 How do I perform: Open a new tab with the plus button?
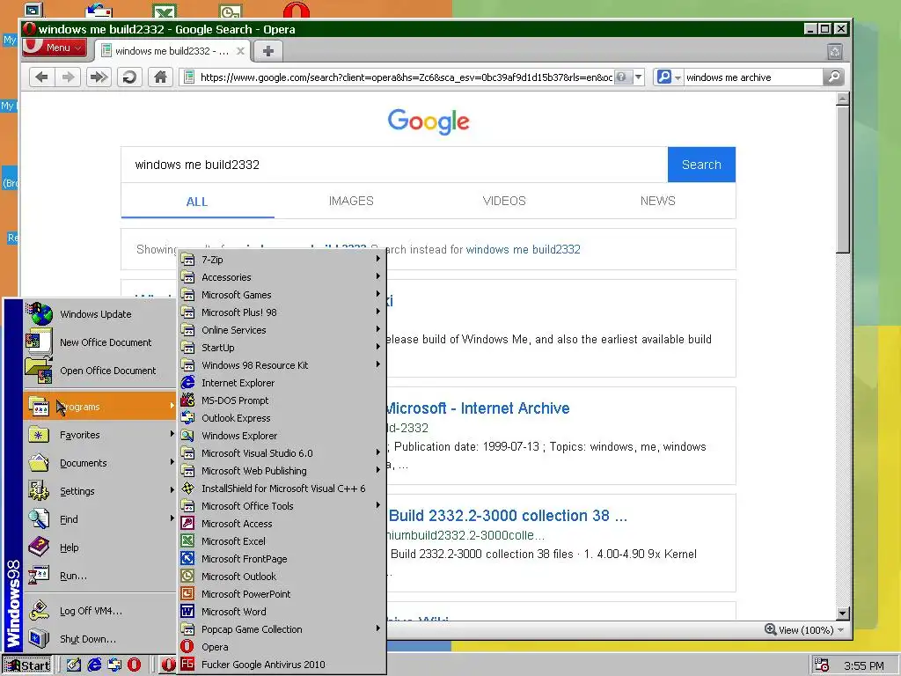tap(267, 51)
